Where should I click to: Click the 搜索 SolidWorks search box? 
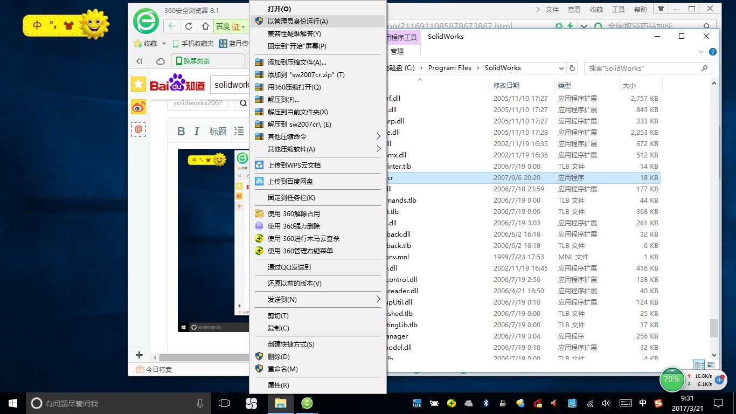pos(647,68)
